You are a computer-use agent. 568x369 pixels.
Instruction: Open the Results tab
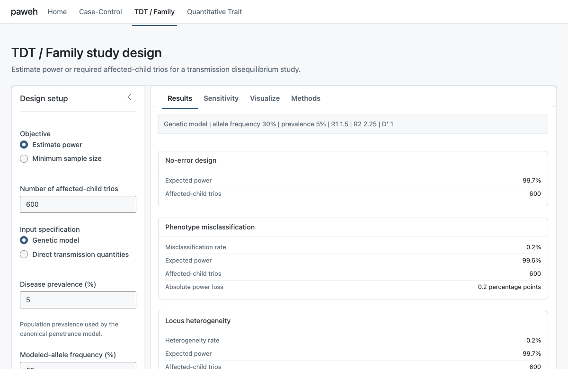point(180,98)
